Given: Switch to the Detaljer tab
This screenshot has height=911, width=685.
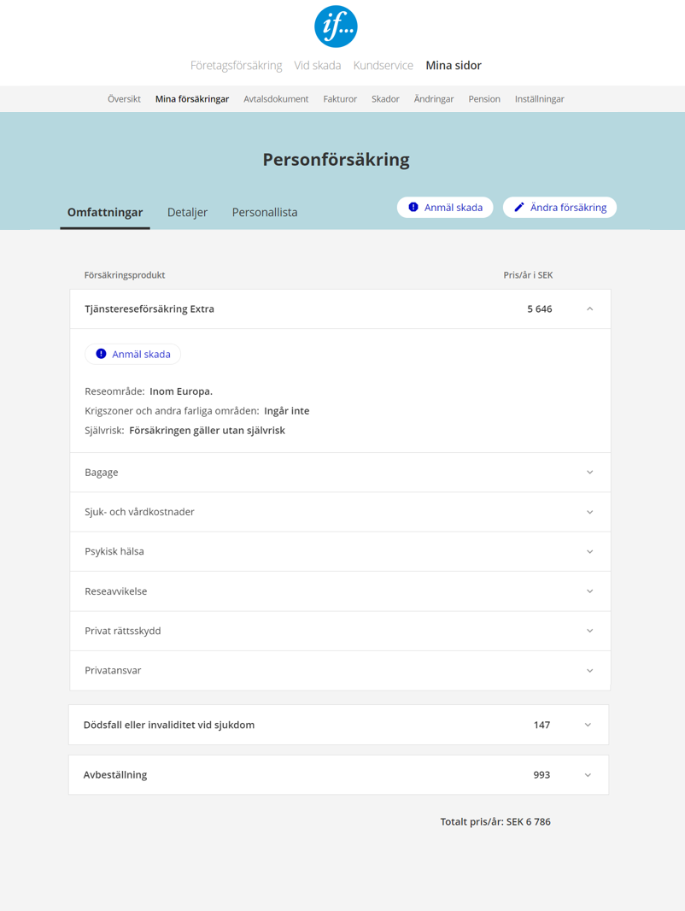Looking at the screenshot, I should click(x=187, y=212).
